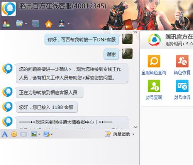Open the 封号申诉 link
The width and height of the screenshot is (193, 165).
(x=182, y=97)
